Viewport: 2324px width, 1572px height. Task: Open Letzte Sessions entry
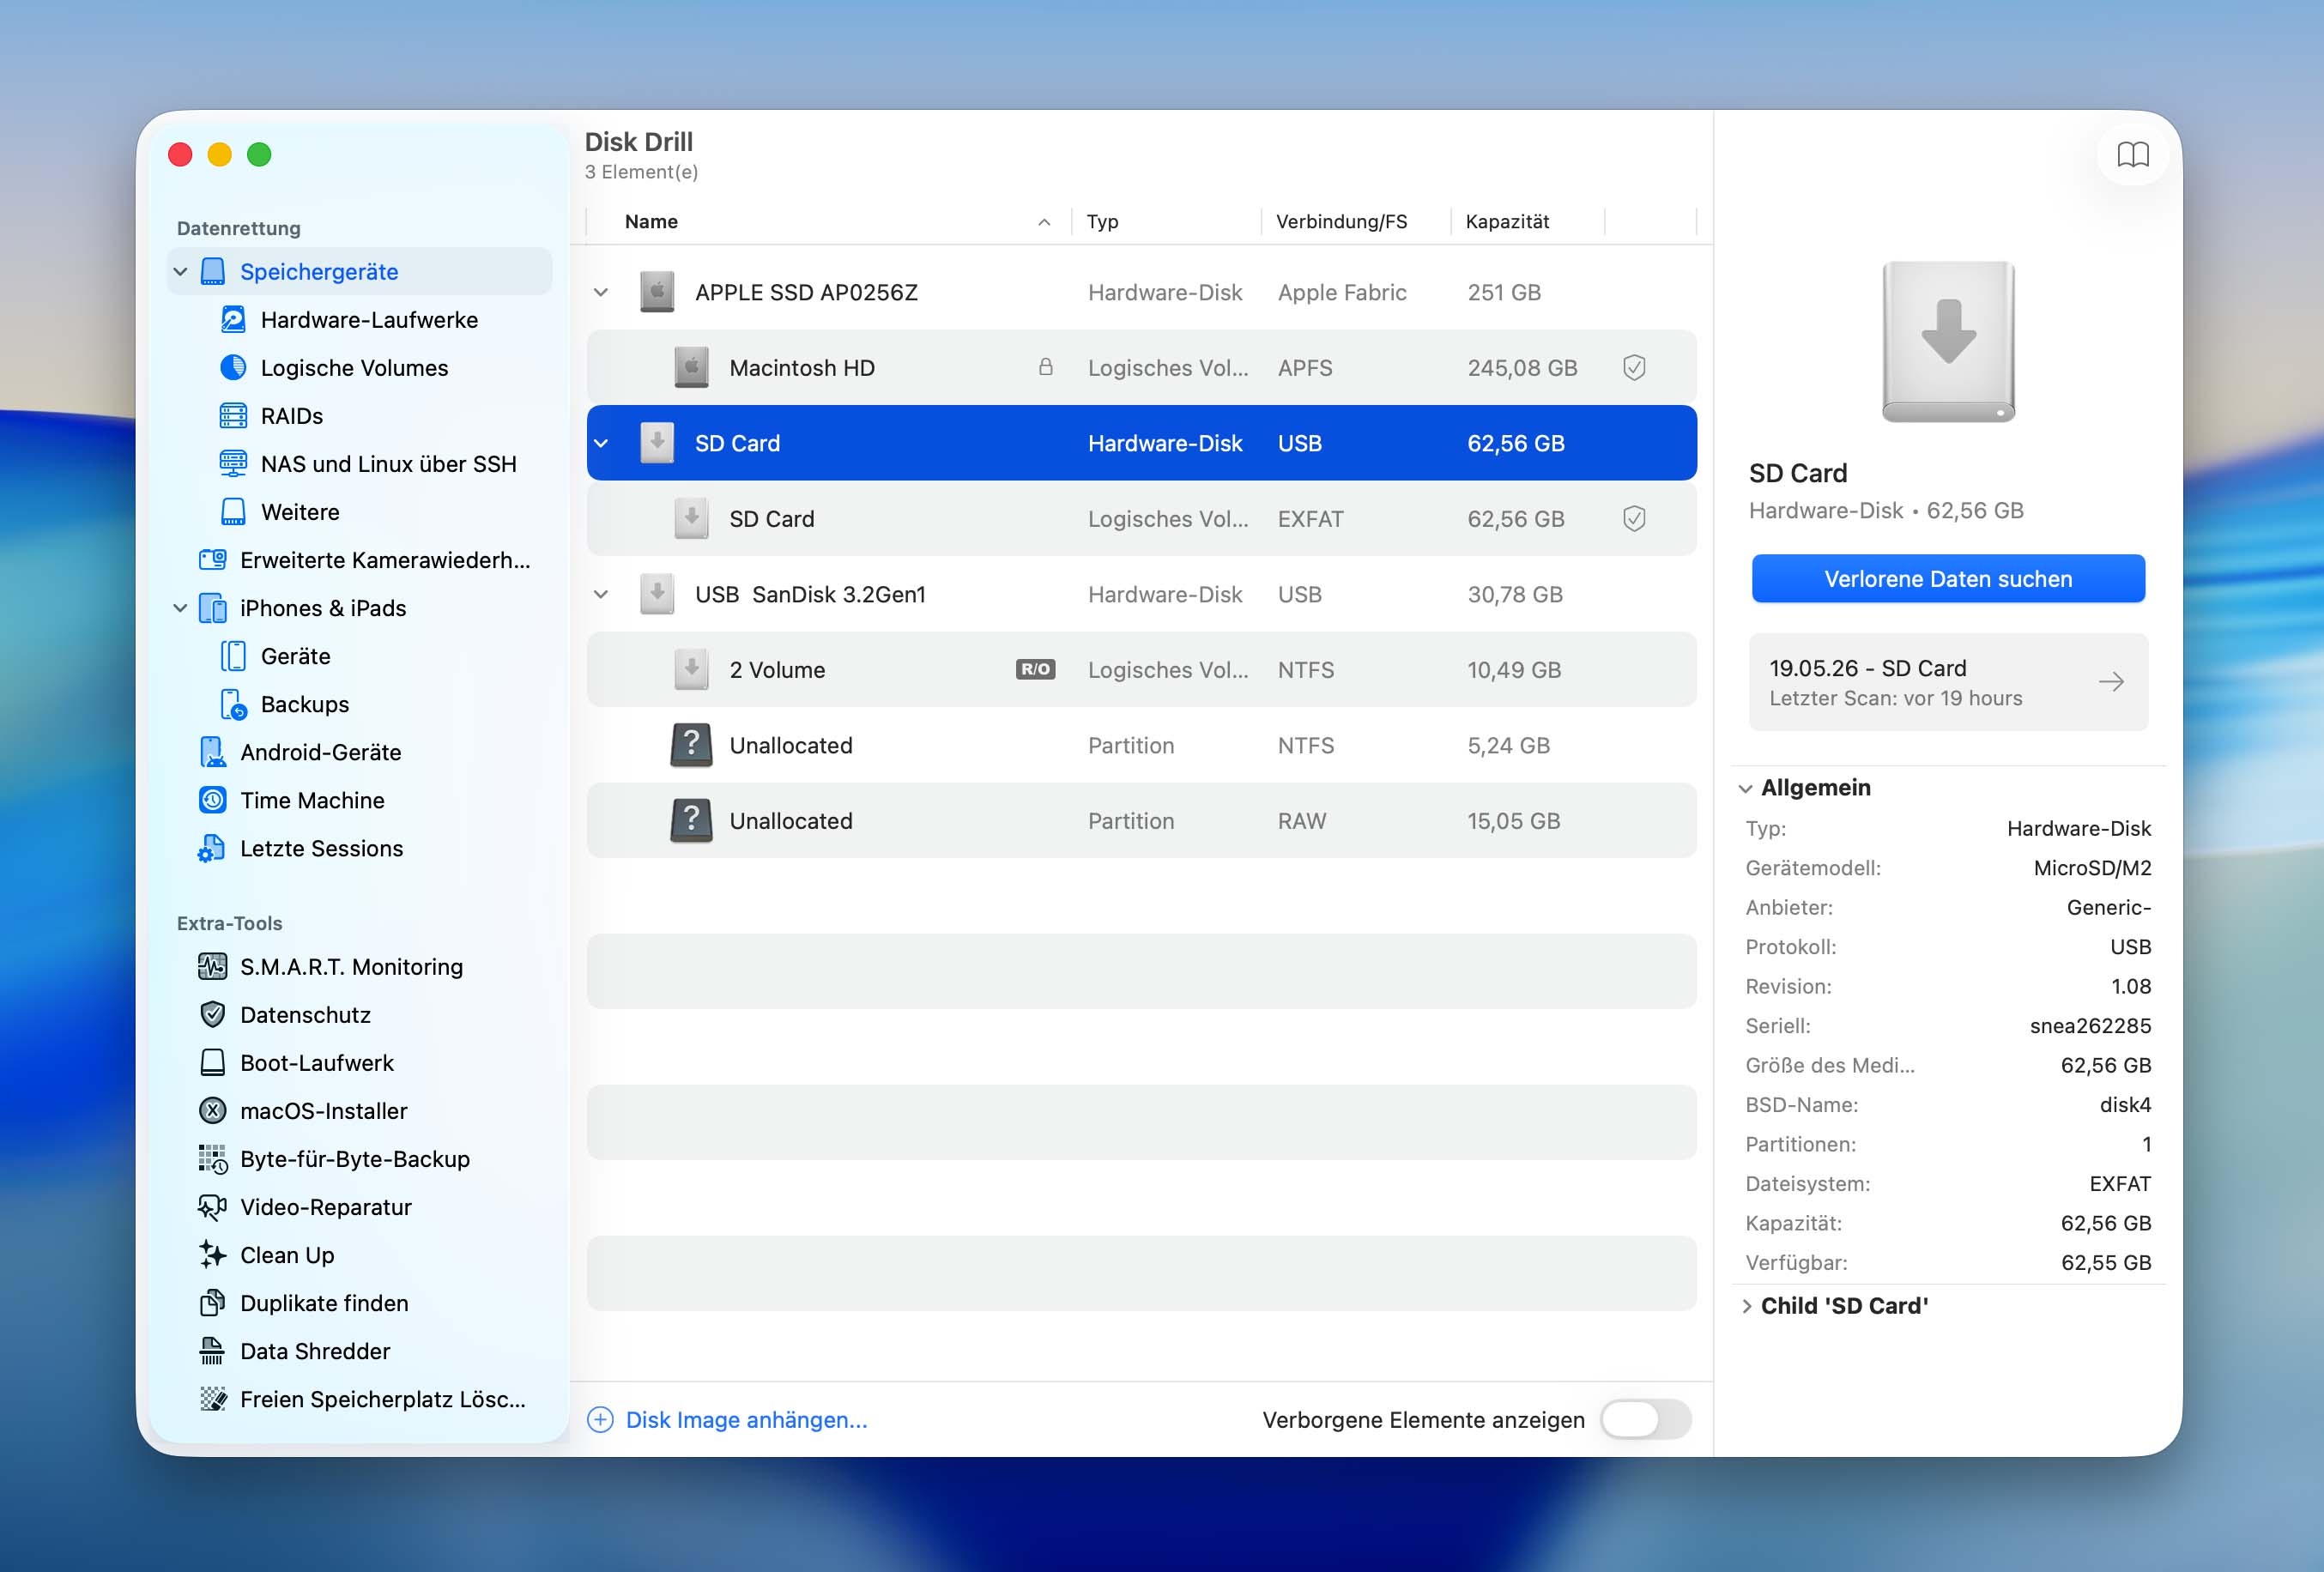[x=322, y=848]
